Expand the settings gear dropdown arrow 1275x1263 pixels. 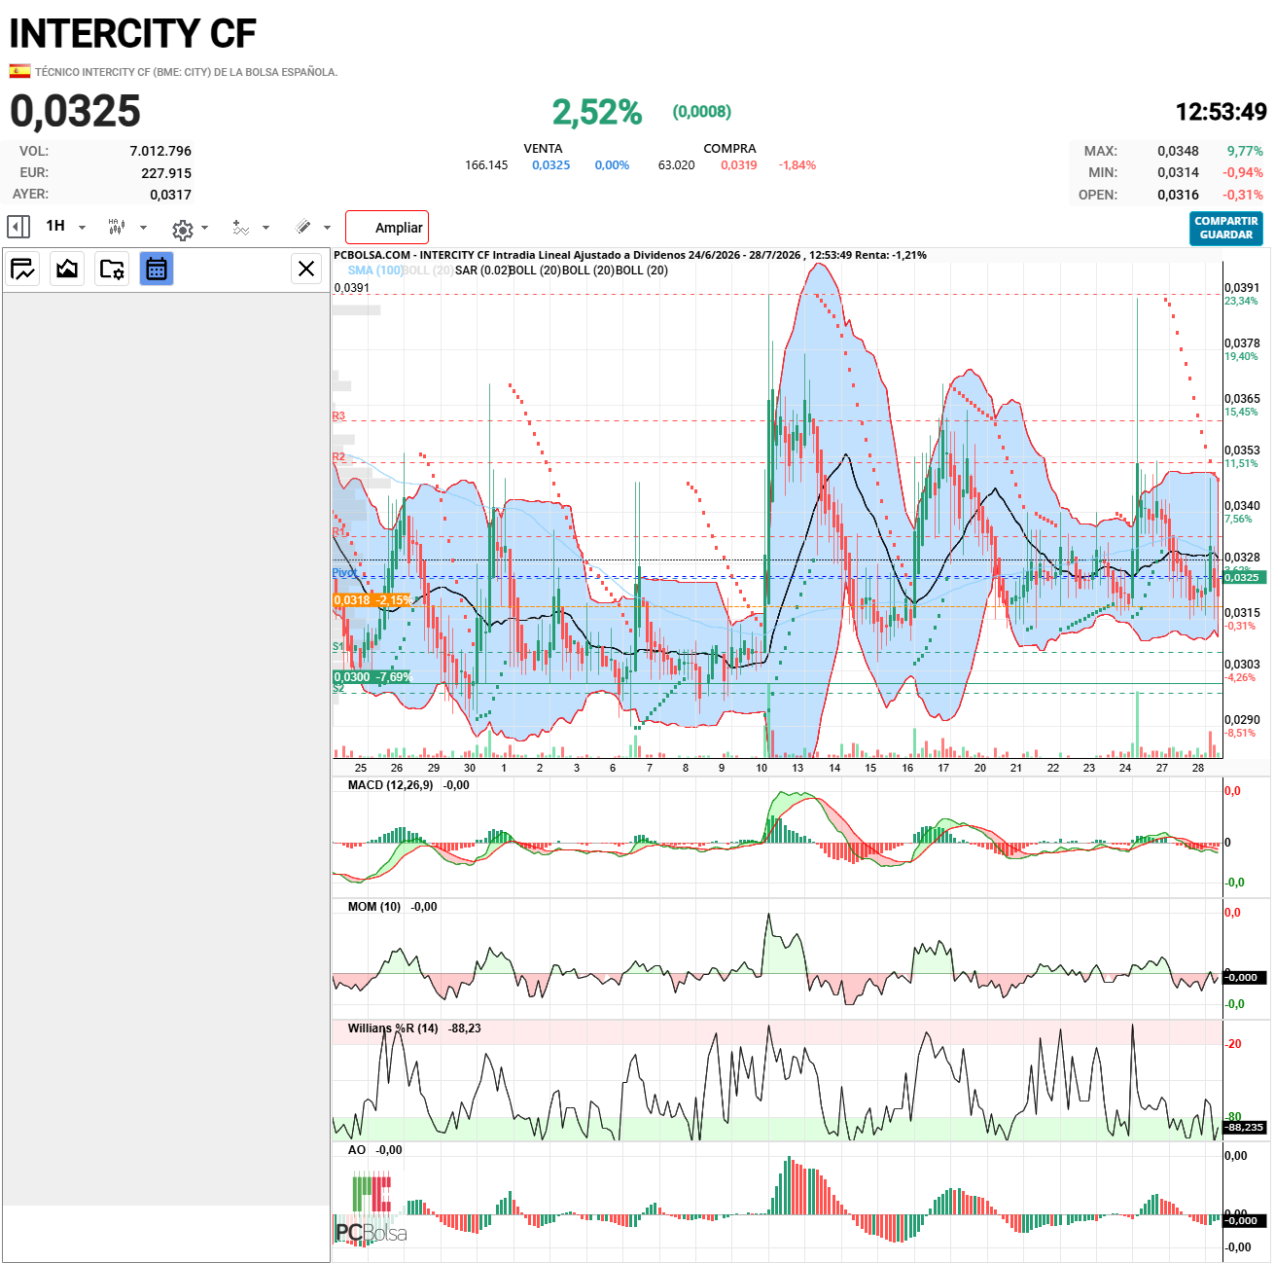click(x=205, y=228)
